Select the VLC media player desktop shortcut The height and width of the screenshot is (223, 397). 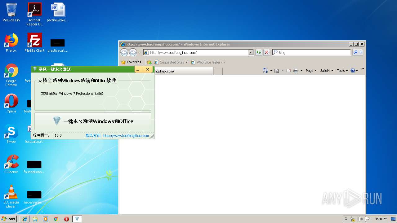tap(11, 196)
